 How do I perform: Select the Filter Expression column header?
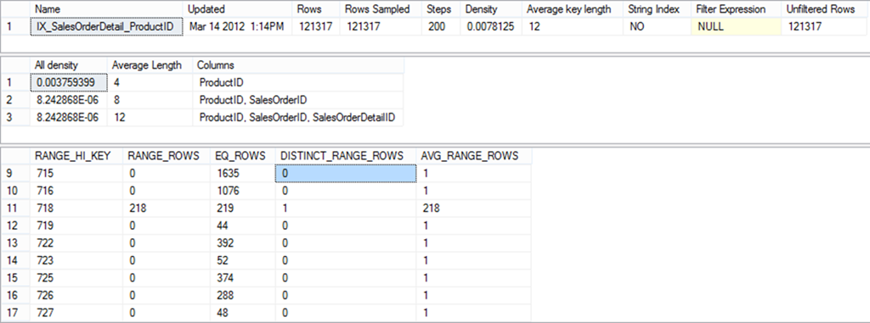click(736, 9)
